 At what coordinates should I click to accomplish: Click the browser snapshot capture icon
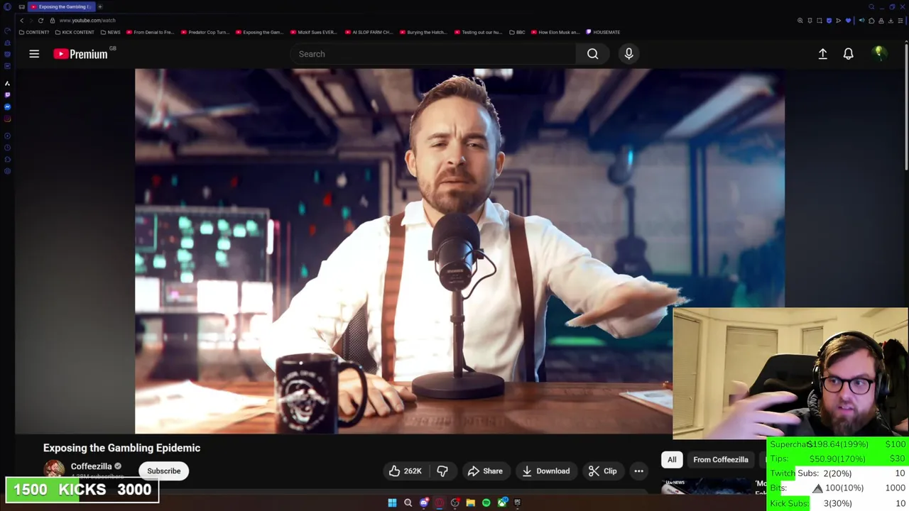820,21
